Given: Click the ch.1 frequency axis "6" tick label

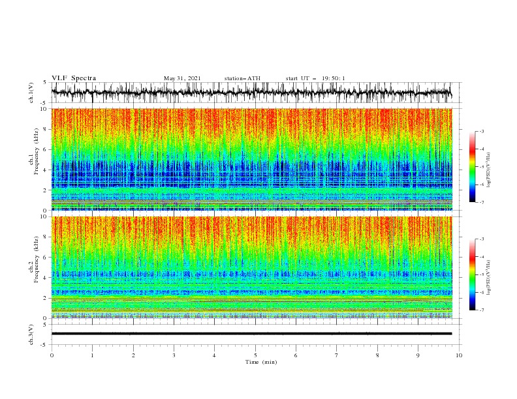Looking at the screenshot, I should [44, 150].
